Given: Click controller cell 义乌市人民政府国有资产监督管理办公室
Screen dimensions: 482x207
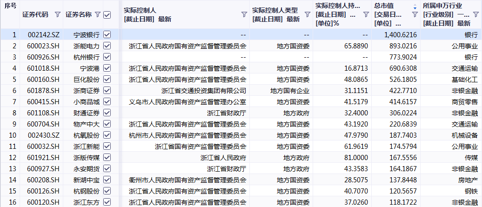Looking at the screenshot, I should point(188,102).
